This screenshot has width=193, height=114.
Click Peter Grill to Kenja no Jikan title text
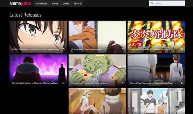tap(89, 83)
